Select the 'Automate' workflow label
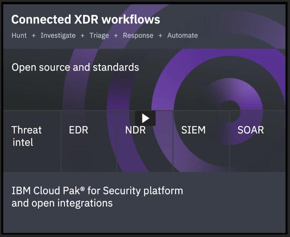 tap(183, 35)
